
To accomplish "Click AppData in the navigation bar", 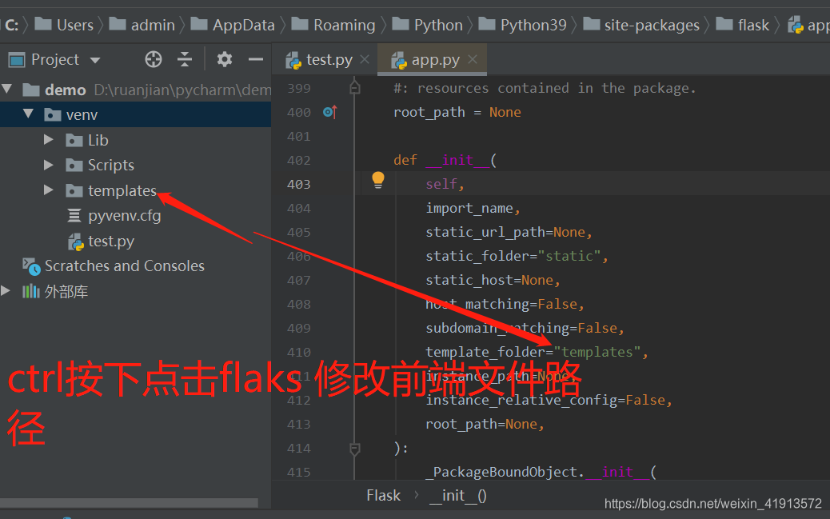I will 244,25.
